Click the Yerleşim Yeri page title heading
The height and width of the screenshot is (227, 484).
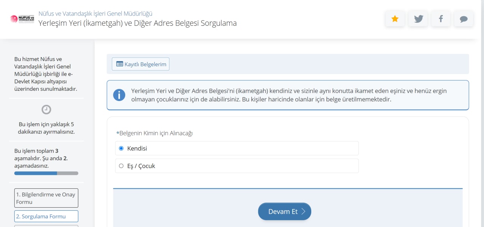click(x=138, y=23)
